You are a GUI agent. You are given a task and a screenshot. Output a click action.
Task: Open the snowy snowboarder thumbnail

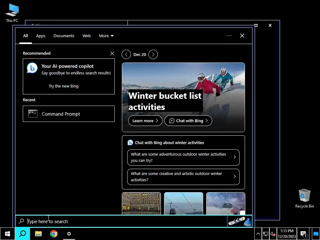click(226, 203)
